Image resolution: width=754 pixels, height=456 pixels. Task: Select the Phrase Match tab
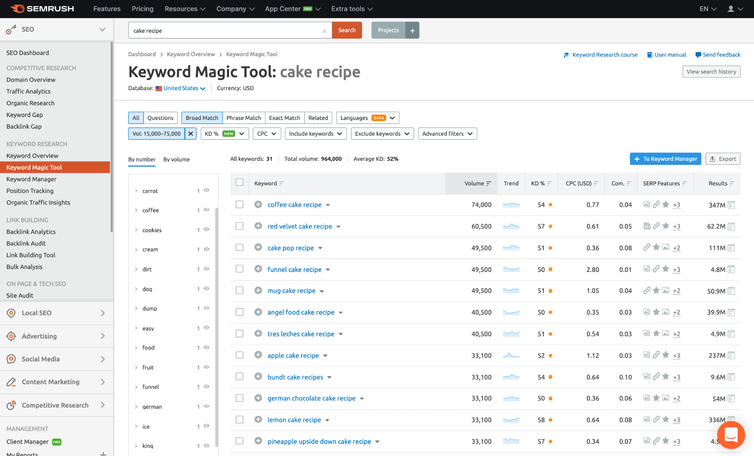243,118
